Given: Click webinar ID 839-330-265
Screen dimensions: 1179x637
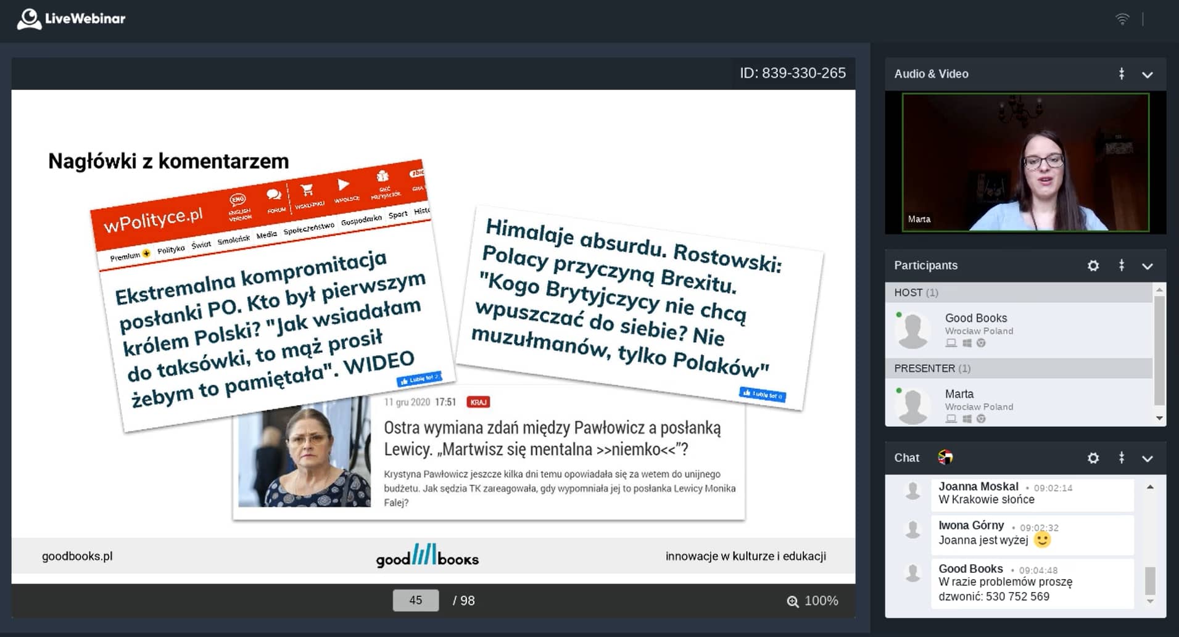Looking at the screenshot, I should point(793,73).
